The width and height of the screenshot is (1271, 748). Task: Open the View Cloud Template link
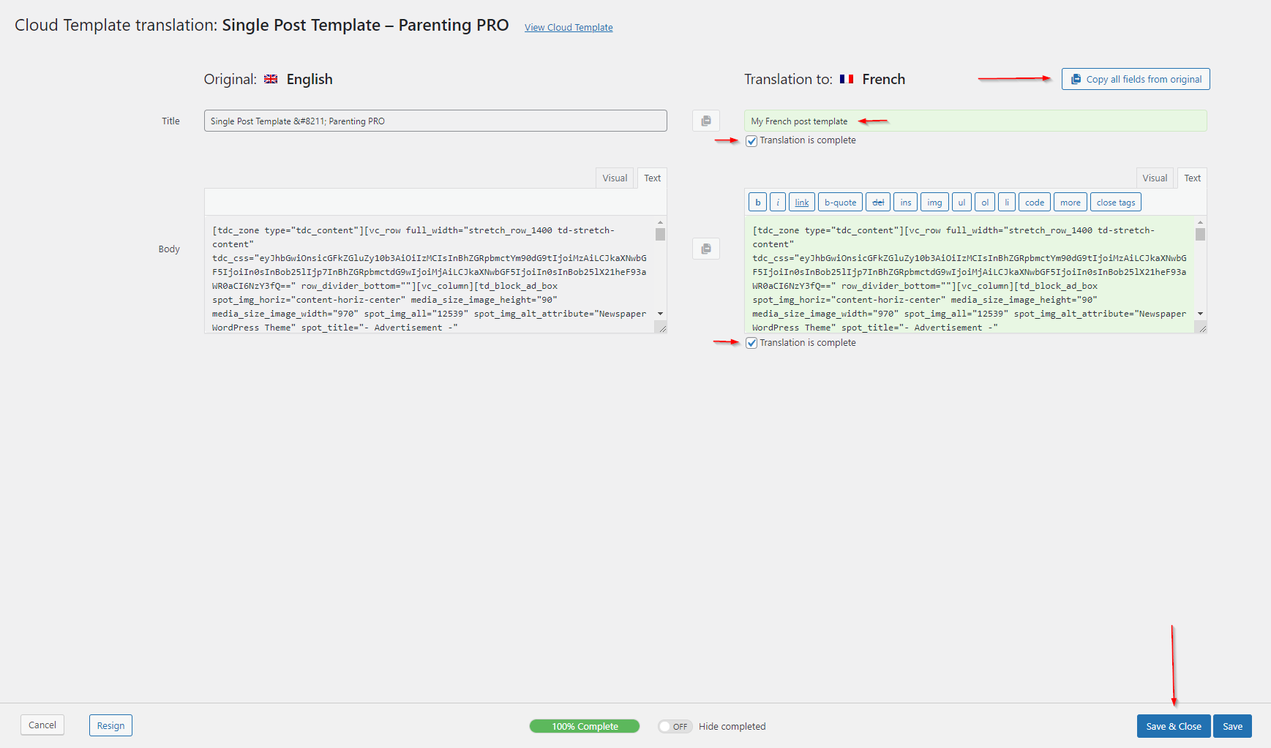569,28
